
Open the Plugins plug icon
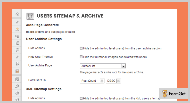[17, 86]
